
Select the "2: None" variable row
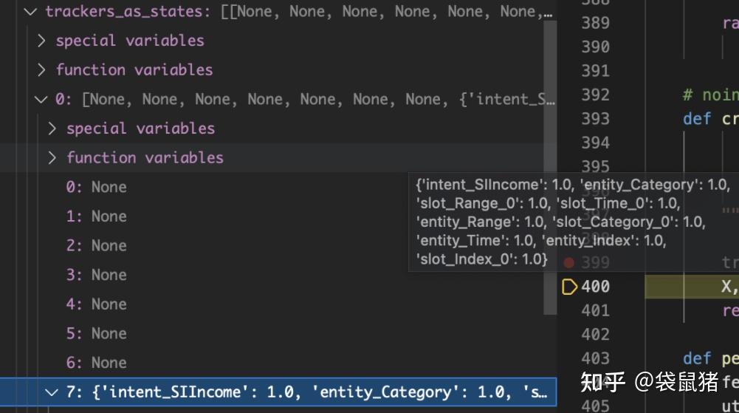[96, 245]
